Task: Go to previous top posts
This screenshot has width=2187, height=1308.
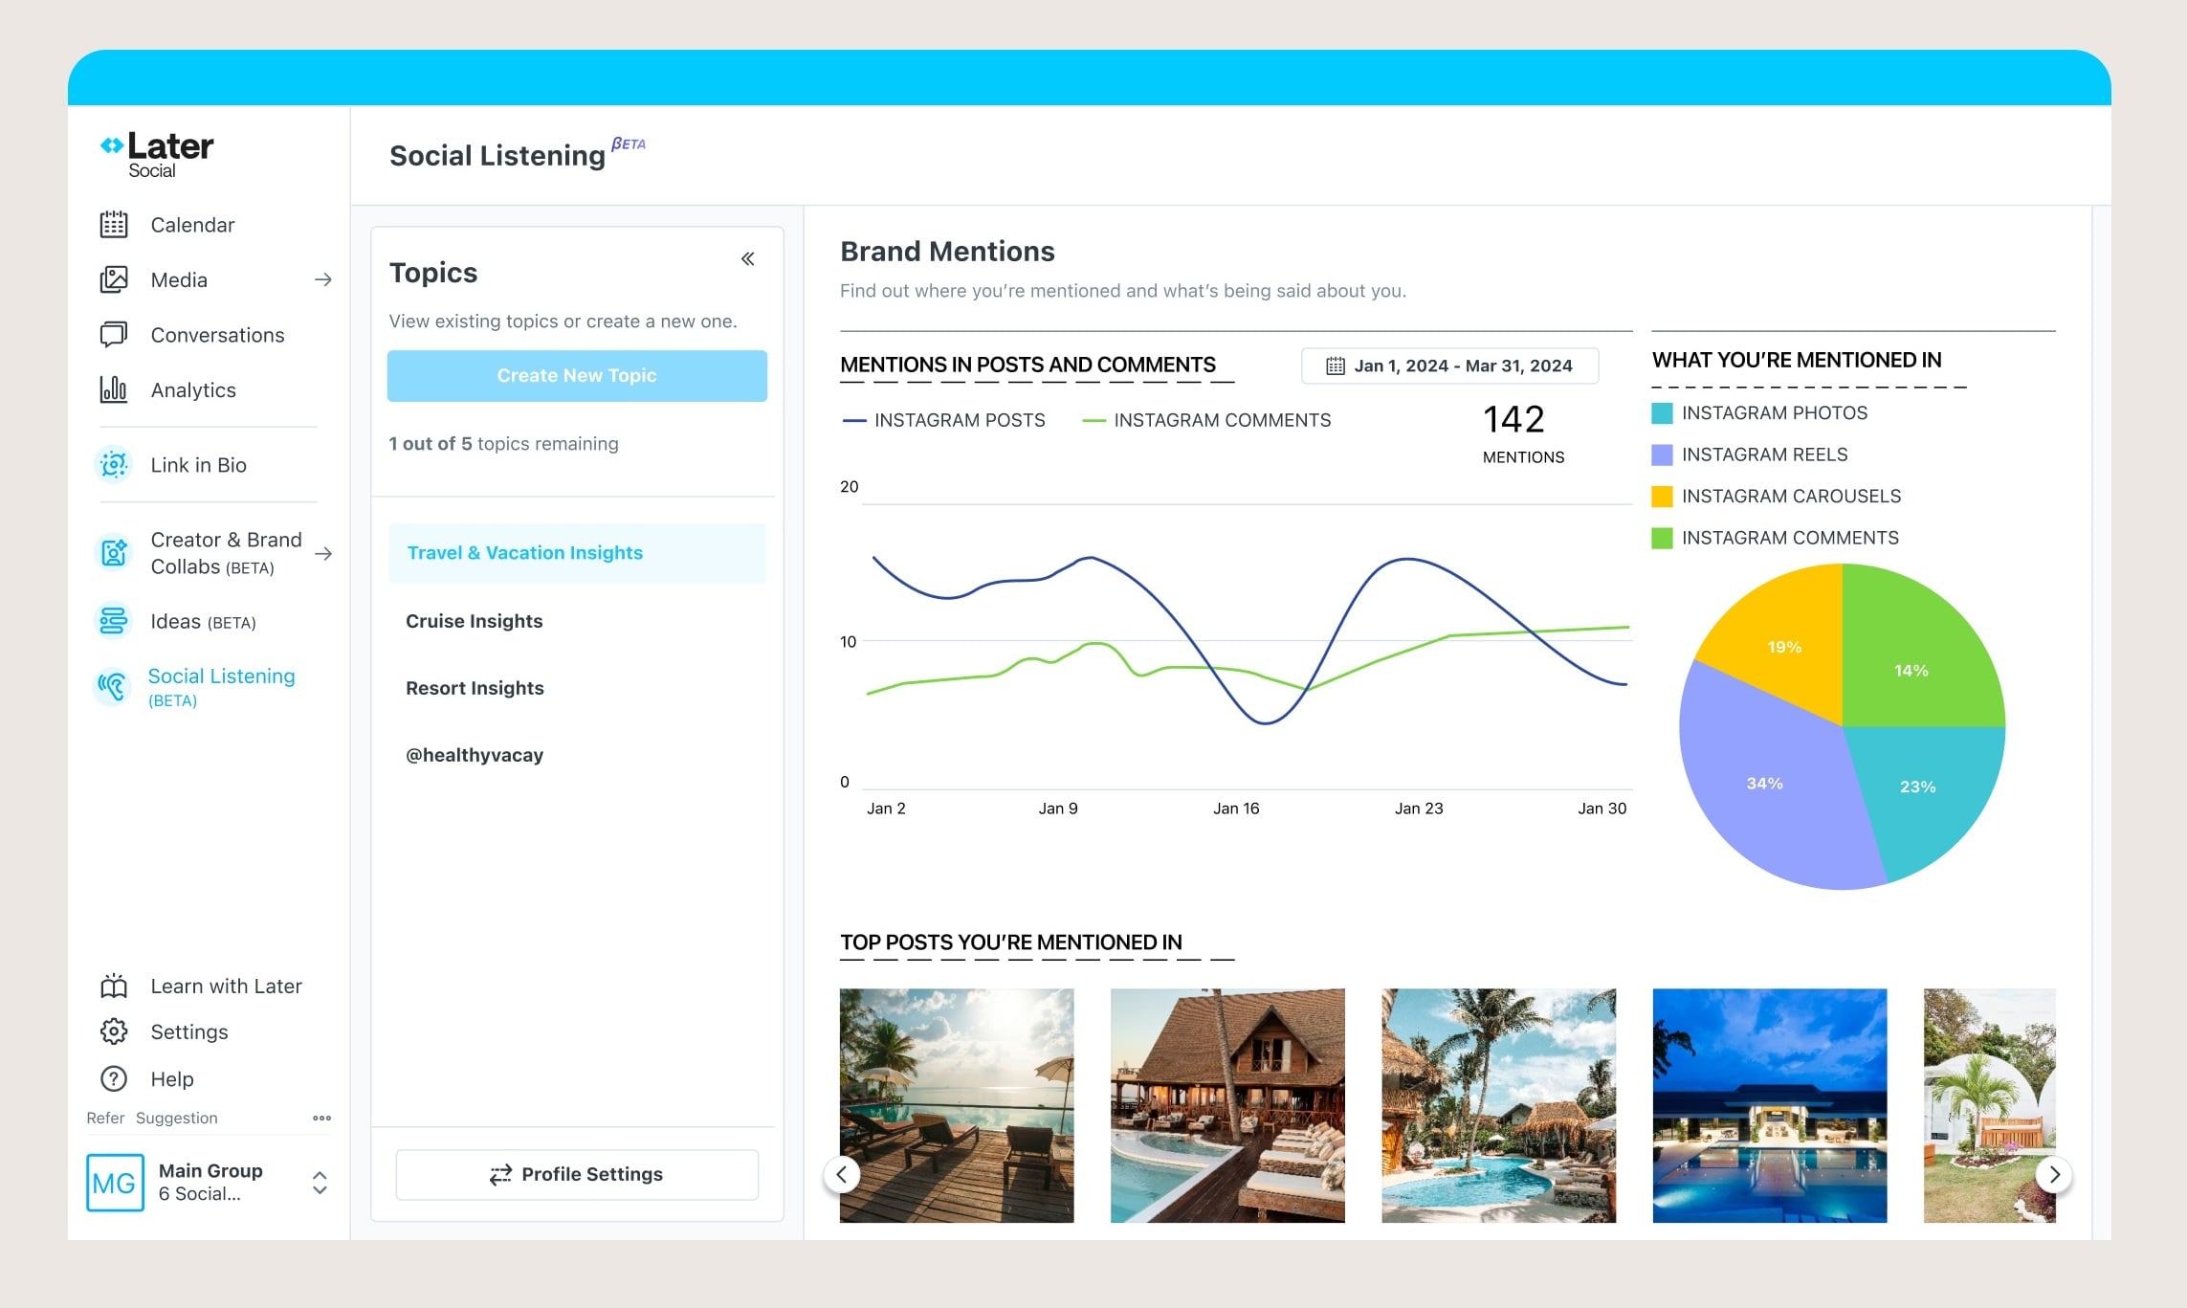Action: click(842, 1174)
